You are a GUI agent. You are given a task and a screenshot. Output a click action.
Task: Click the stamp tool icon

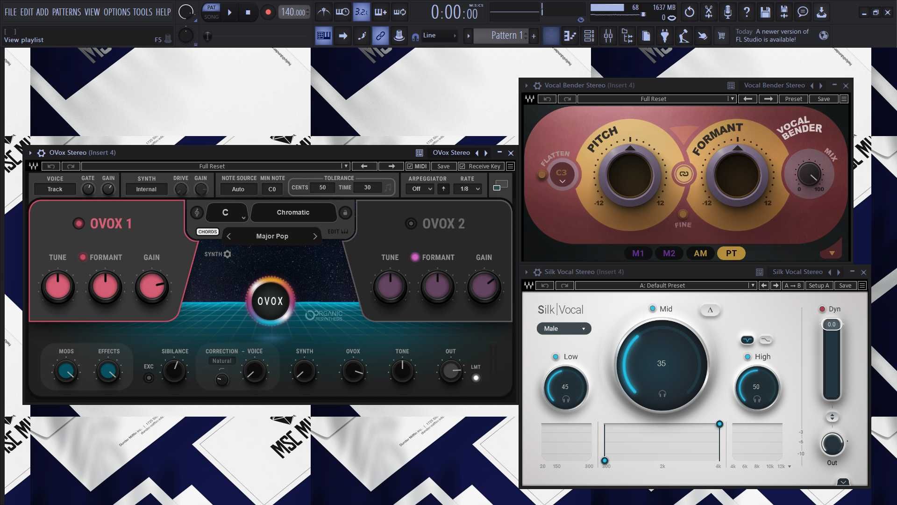point(399,36)
